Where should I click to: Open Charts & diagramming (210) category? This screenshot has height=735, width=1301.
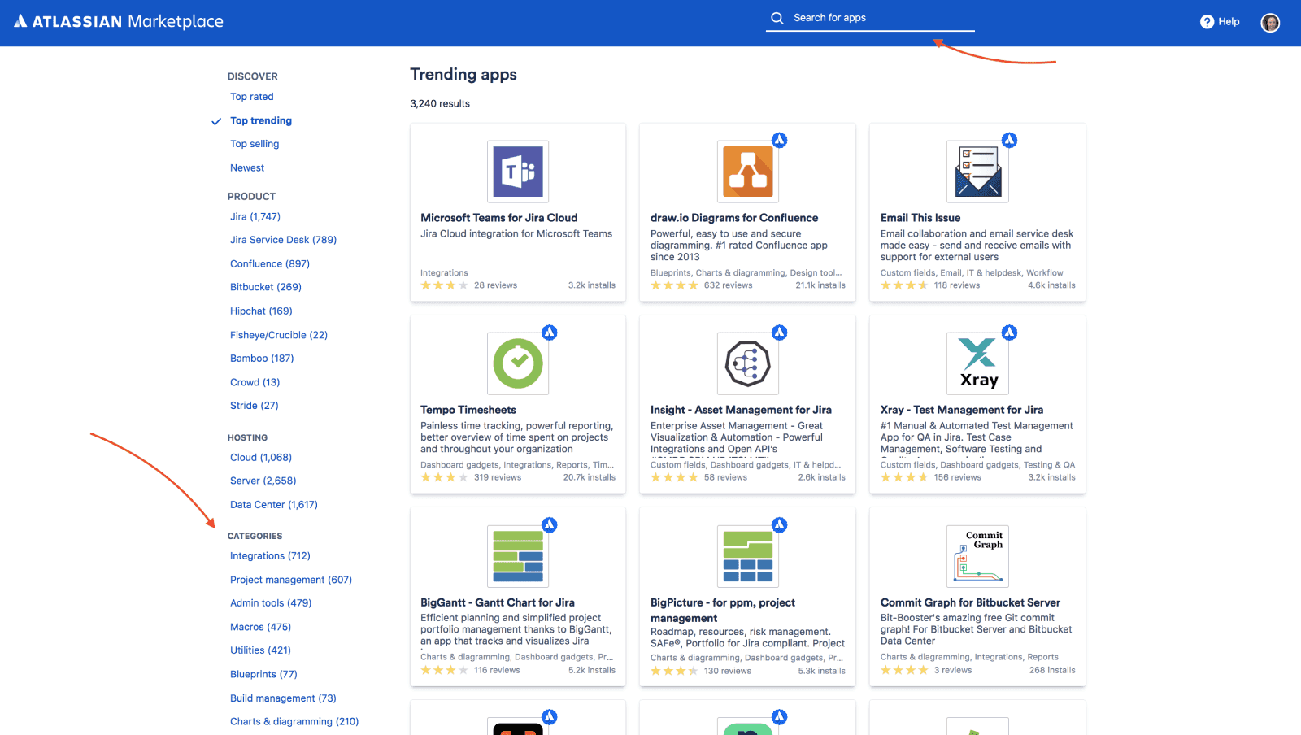click(x=294, y=722)
